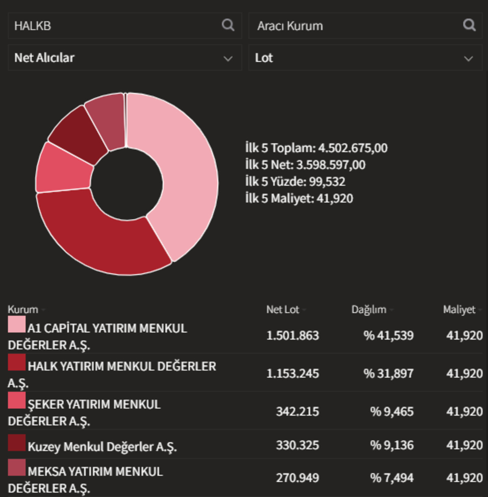Click distribution value % 7,494
This screenshot has height=497, width=488.
pyautogui.click(x=392, y=477)
